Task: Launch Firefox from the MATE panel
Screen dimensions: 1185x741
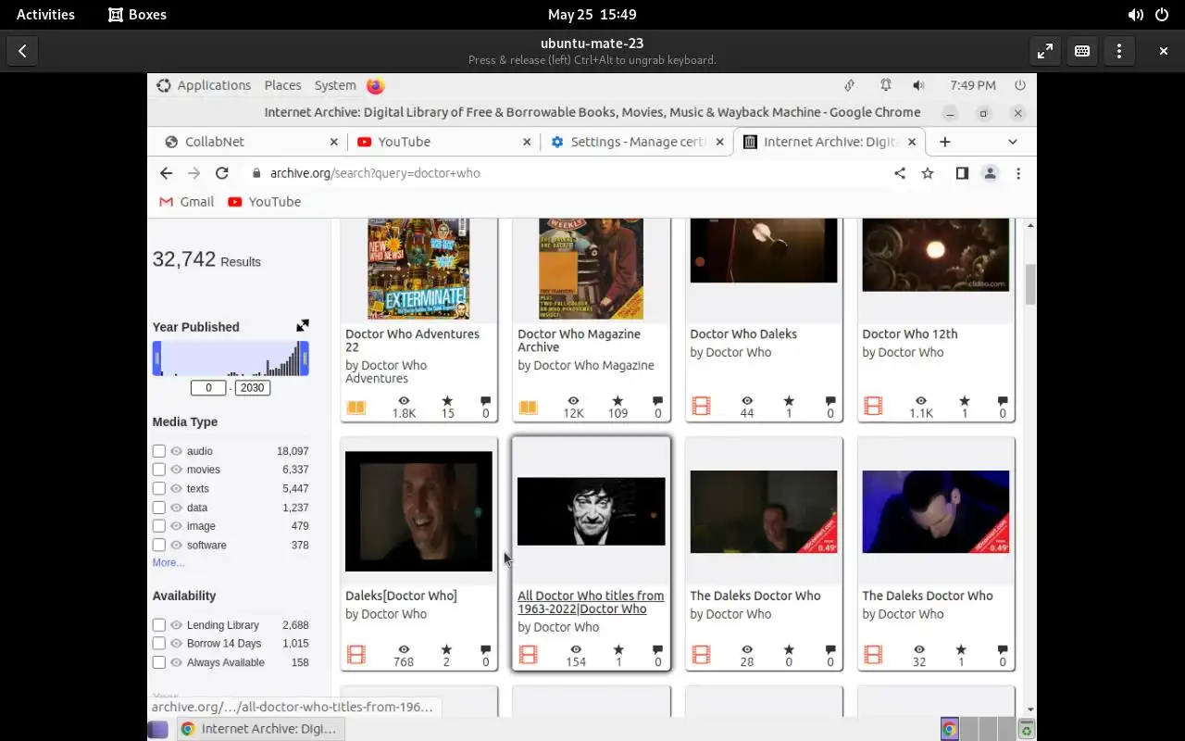Action: coord(375,85)
